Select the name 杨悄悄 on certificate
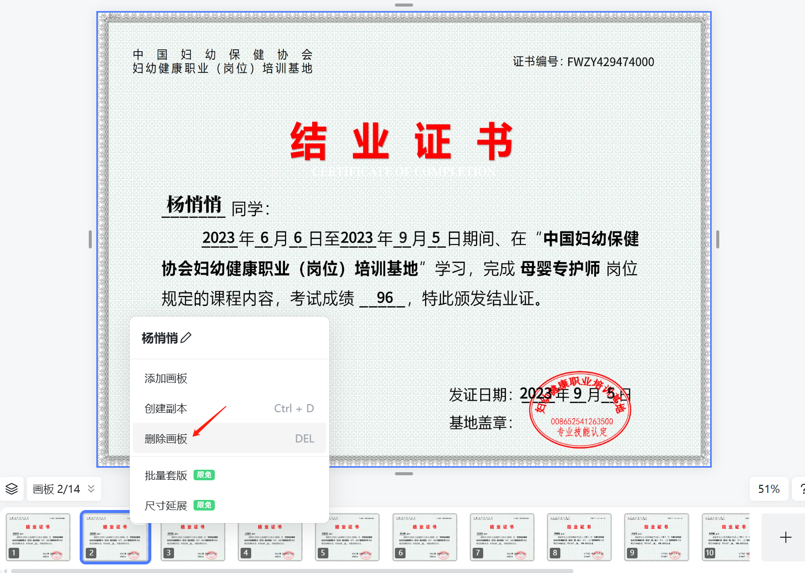Image resolution: width=805 pixels, height=573 pixels. tap(194, 205)
